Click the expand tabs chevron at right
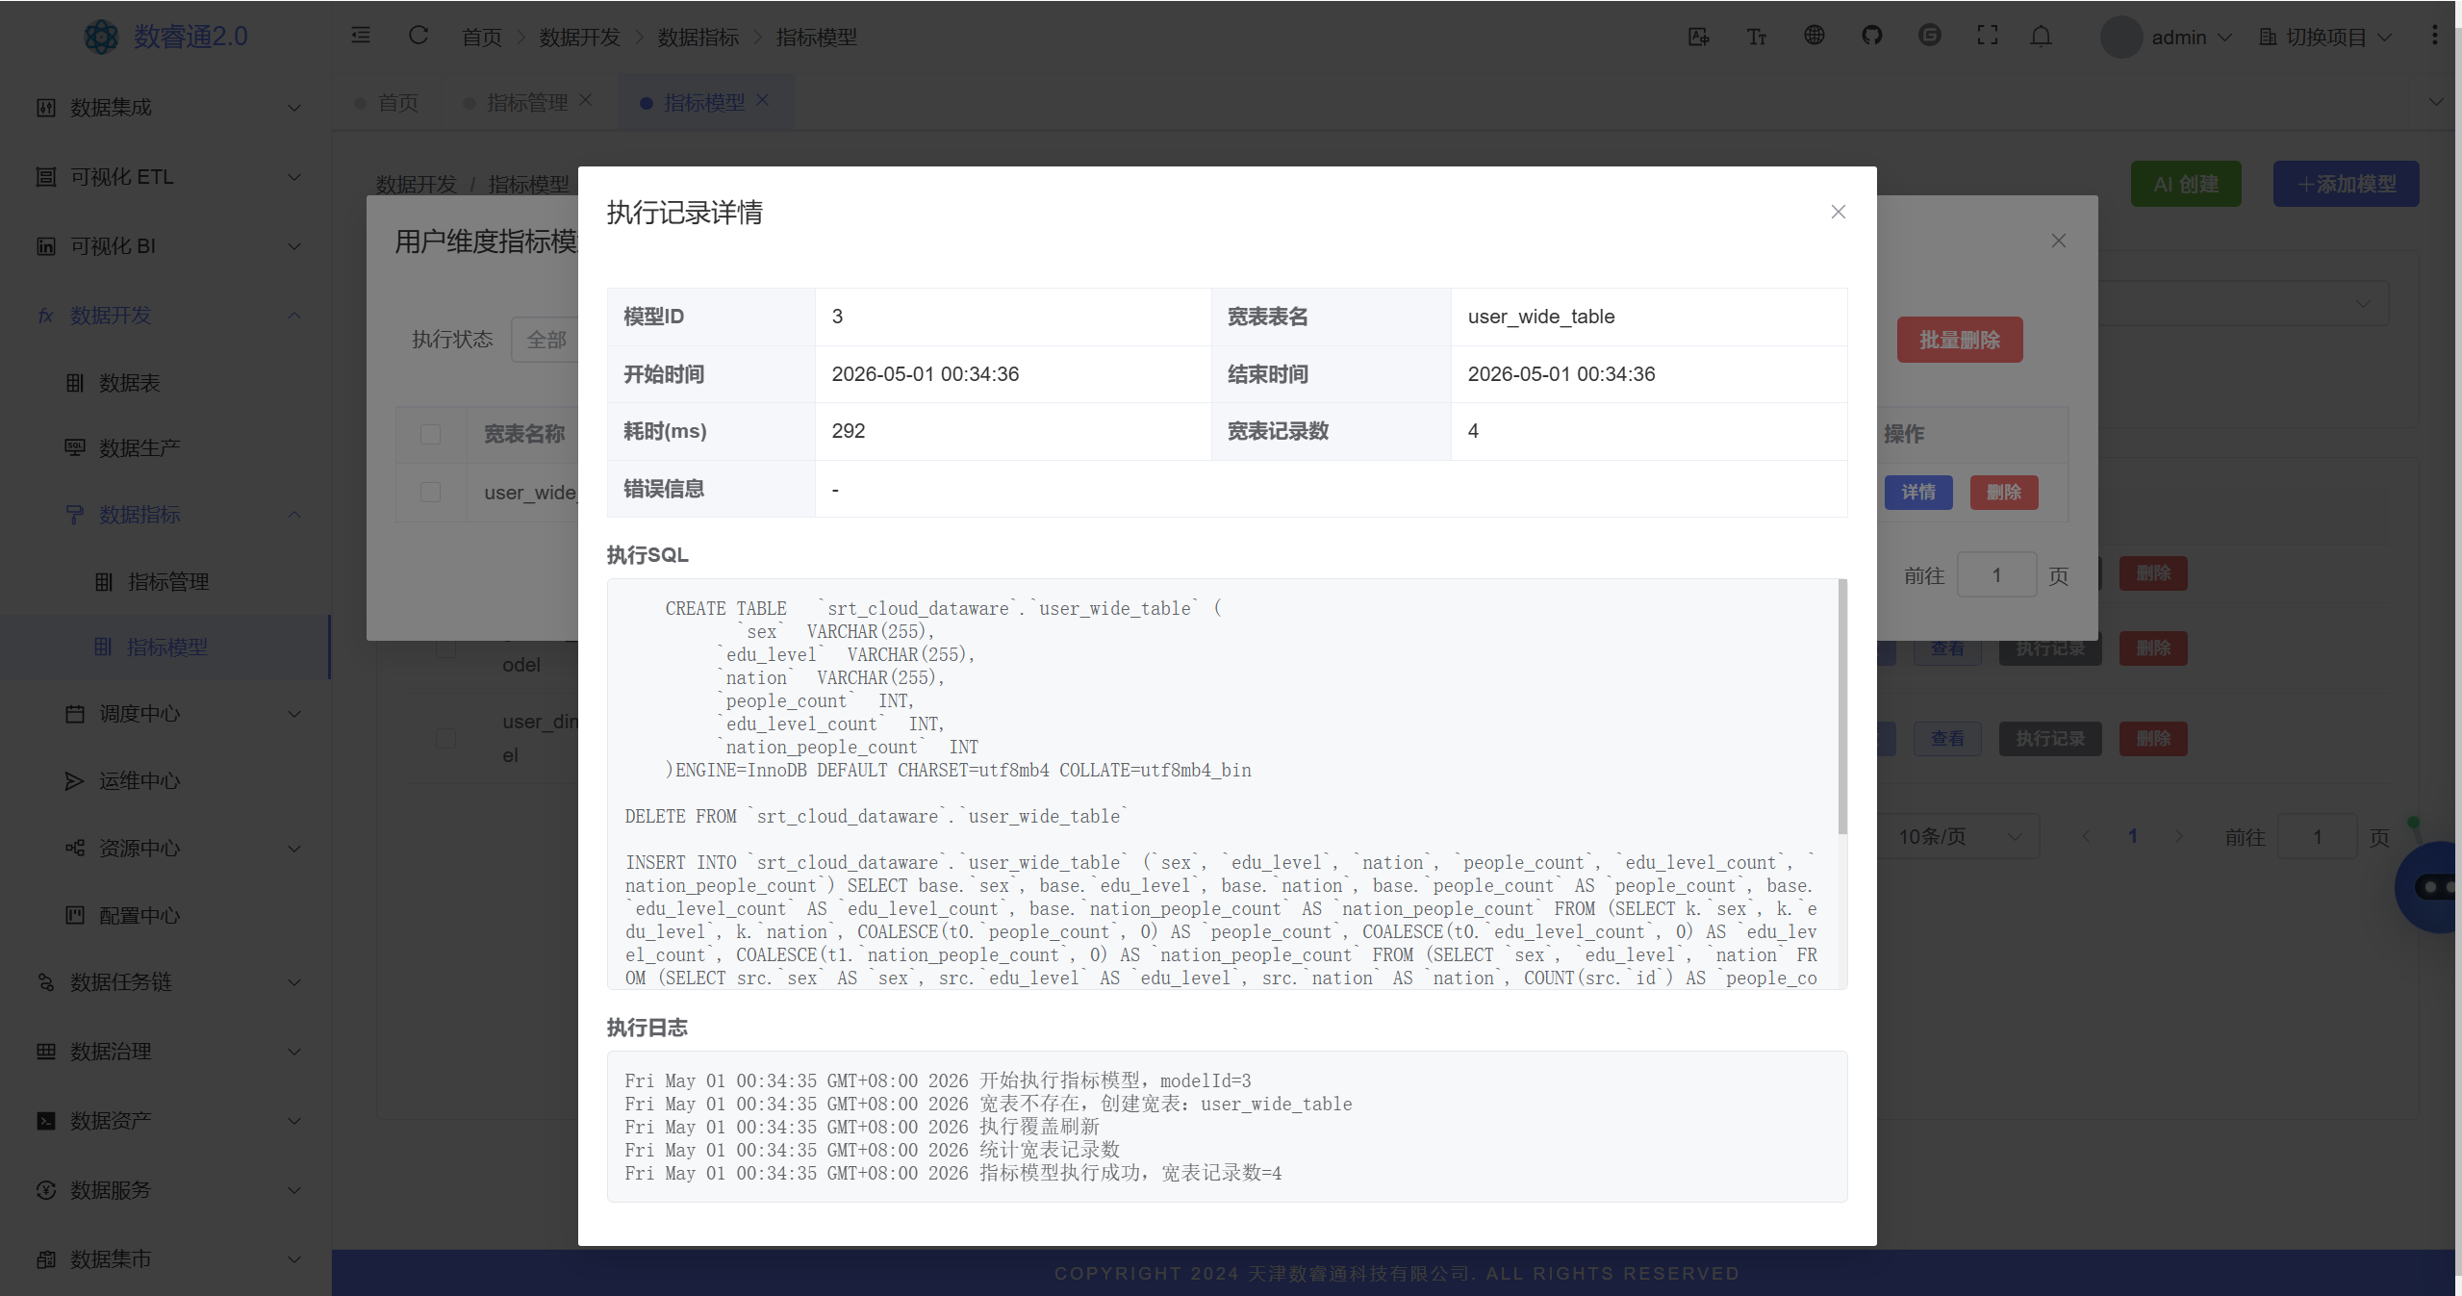 pos(2435,101)
